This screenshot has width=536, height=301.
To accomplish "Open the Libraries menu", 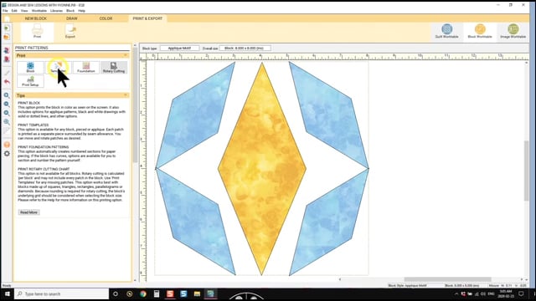I will [56, 11].
